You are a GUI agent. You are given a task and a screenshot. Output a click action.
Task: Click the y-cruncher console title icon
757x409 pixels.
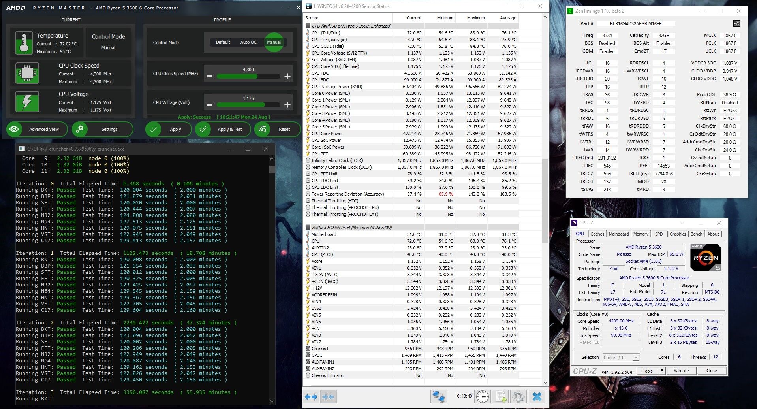[22, 149]
